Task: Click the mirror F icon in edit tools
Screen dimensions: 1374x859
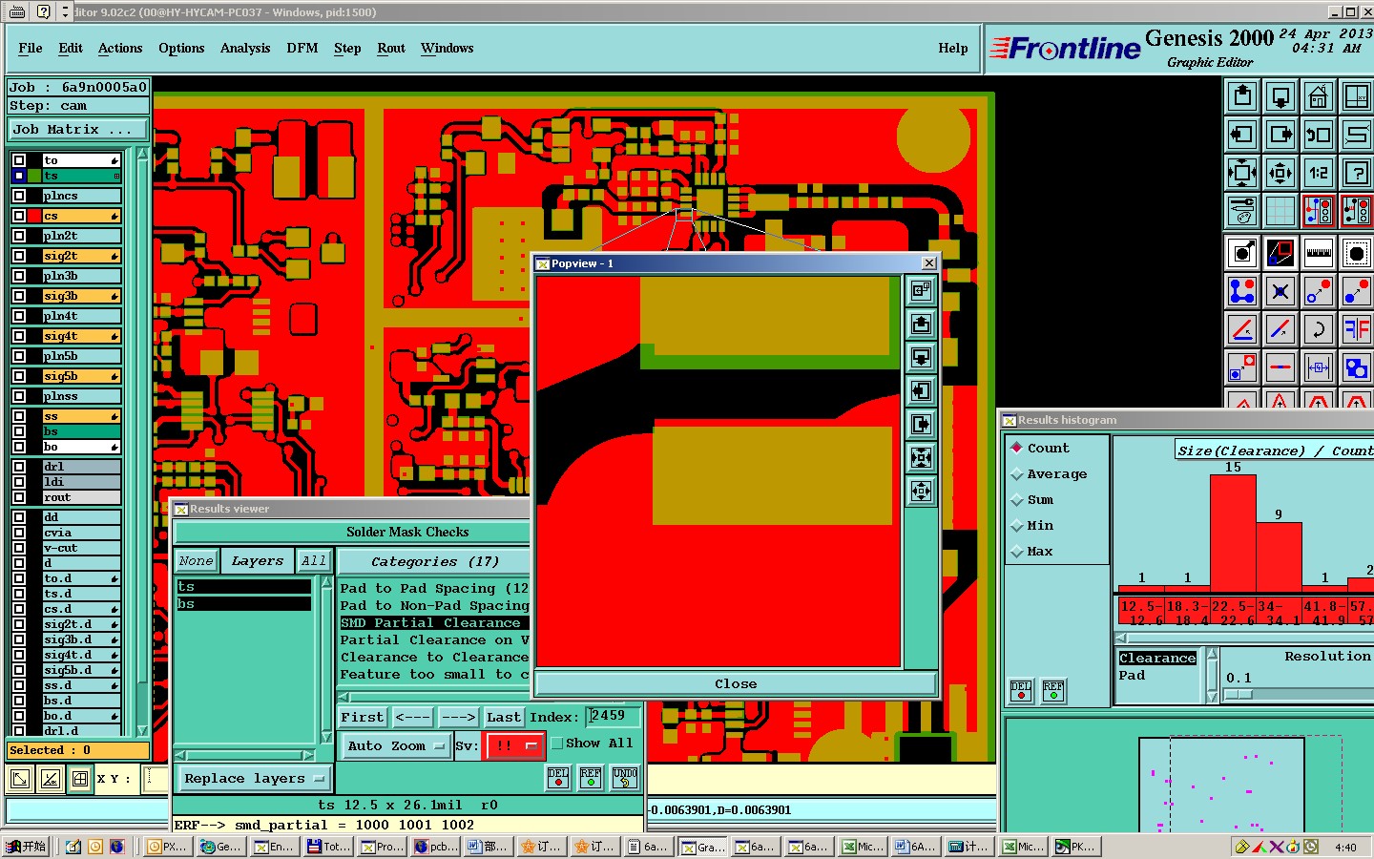Action: pos(1356,329)
